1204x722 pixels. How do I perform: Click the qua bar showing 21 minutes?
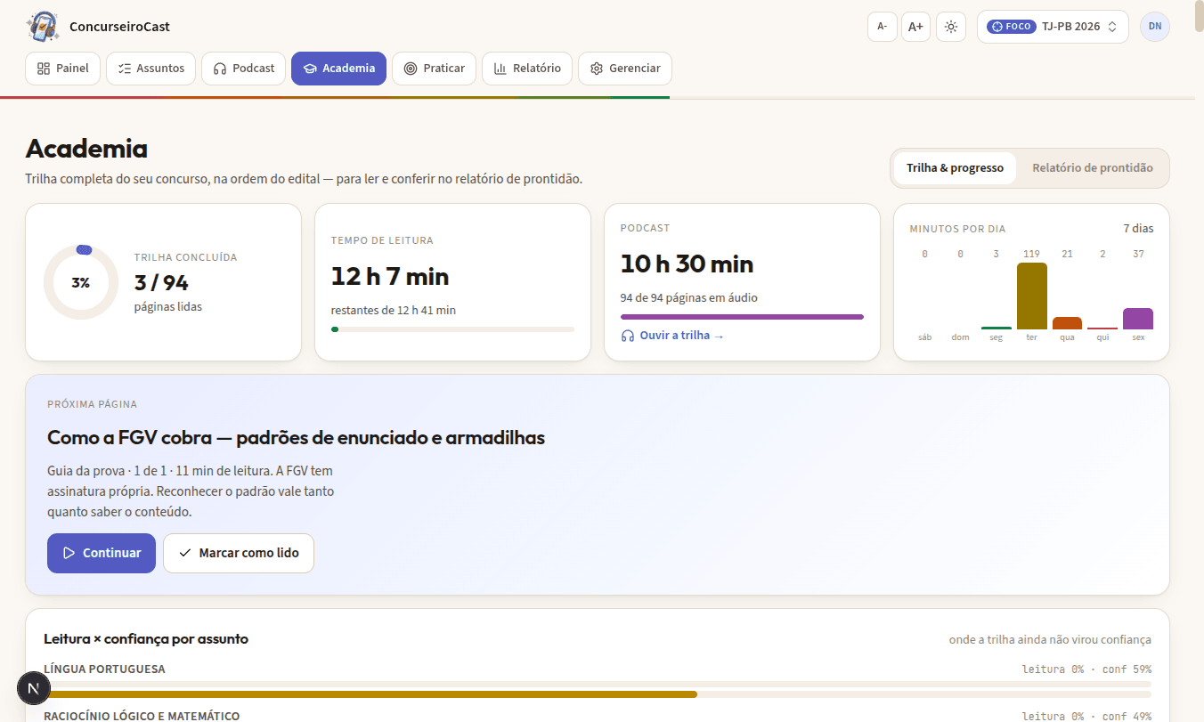1067,323
